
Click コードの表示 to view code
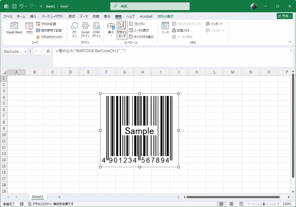point(139,30)
